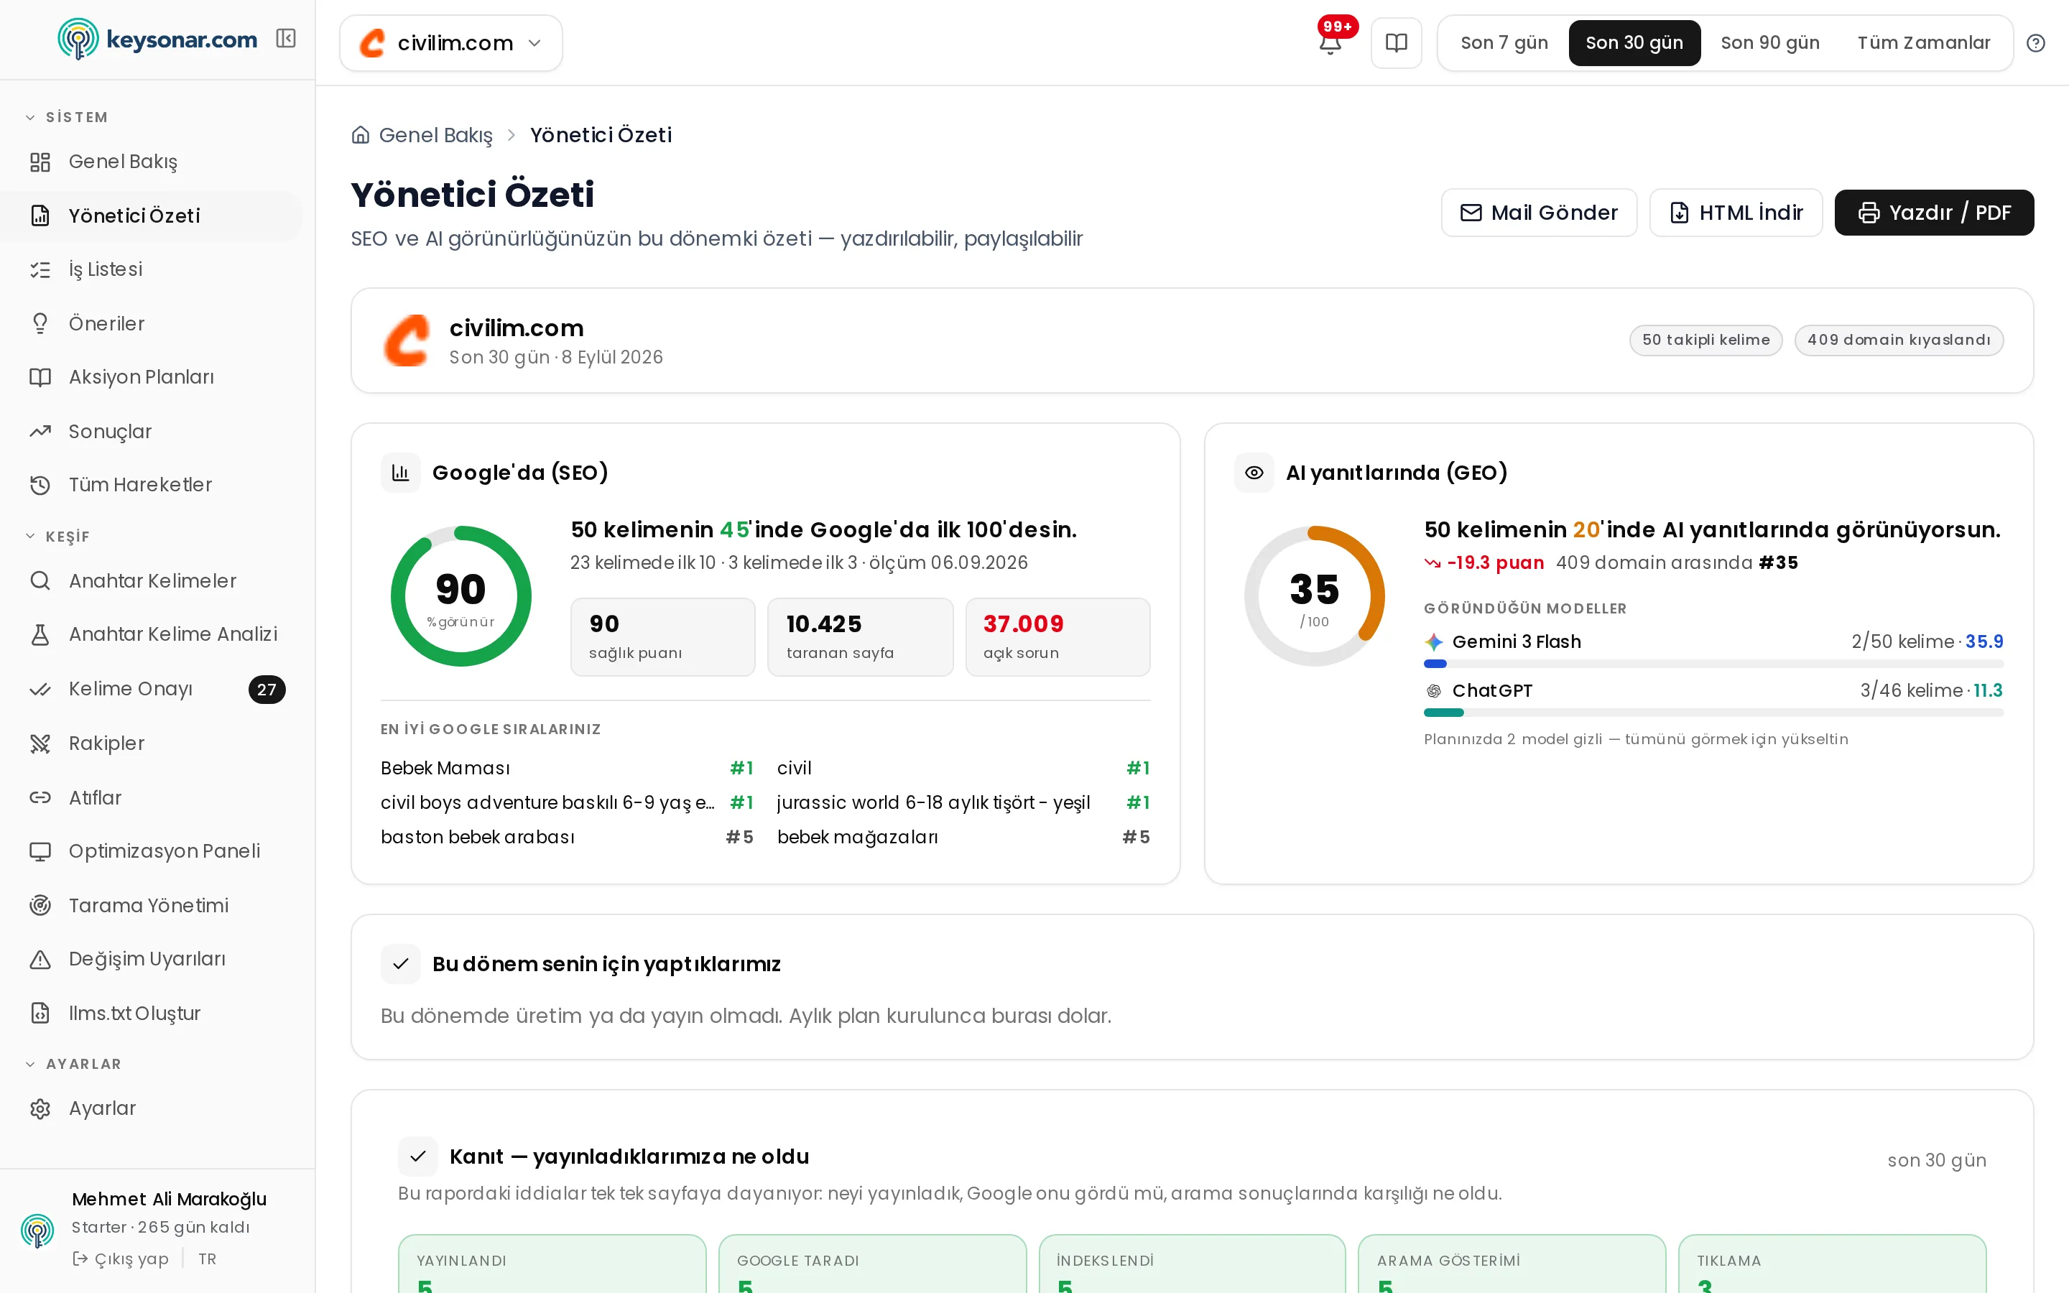Click the 10.425 taranan sayfa card
Image resolution: width=2069 pixels, height=1293 pixels.
860,637
